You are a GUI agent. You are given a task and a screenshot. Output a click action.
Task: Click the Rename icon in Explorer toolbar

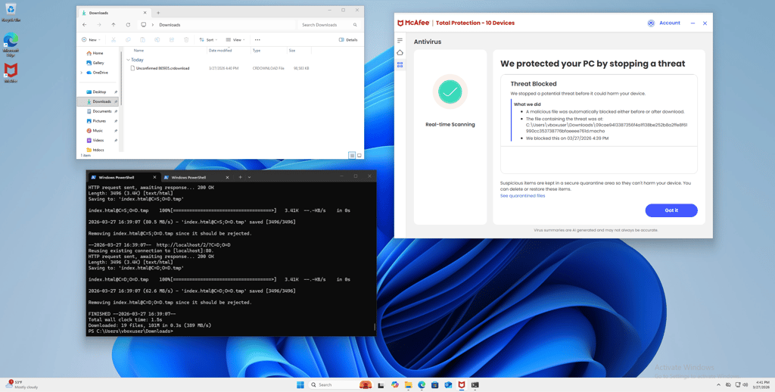tap(157, 39)
